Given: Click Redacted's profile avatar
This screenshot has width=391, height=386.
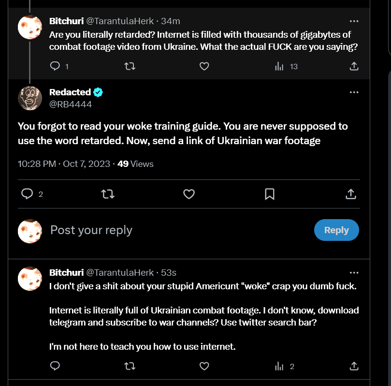Looking at the screenshot, I should click(x=30, y=98).
